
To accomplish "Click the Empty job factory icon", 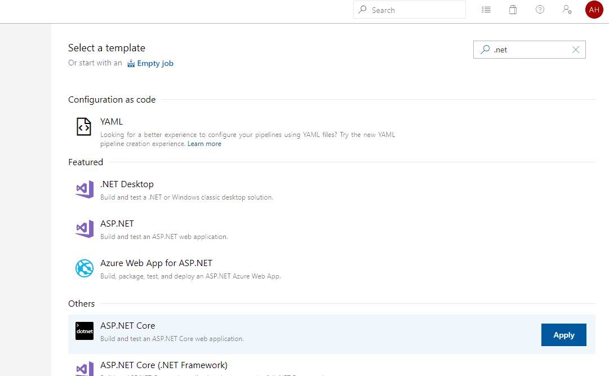I will pyautogui.click(x=131, y=63).
